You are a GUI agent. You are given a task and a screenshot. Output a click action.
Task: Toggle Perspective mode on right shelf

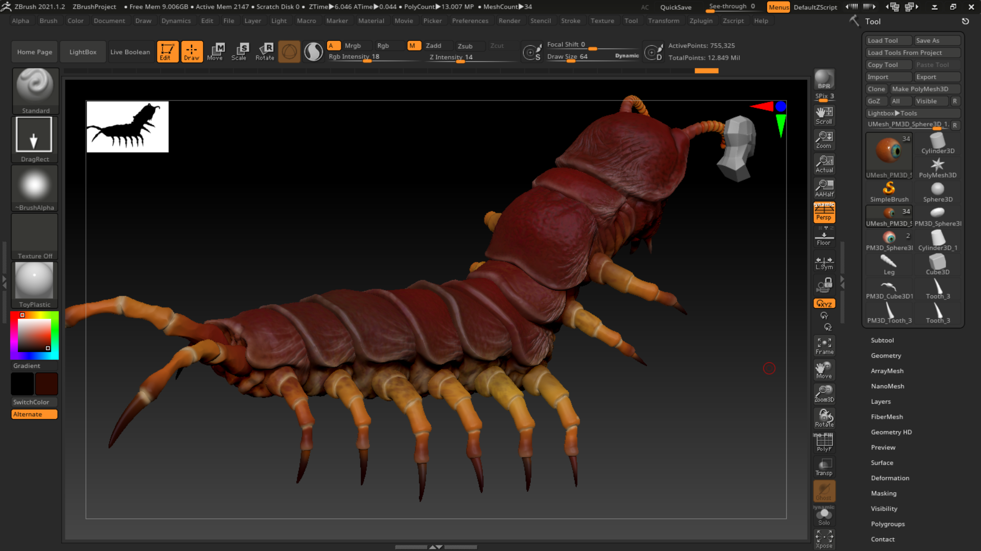pyautogui.click(x=824, y=212)
